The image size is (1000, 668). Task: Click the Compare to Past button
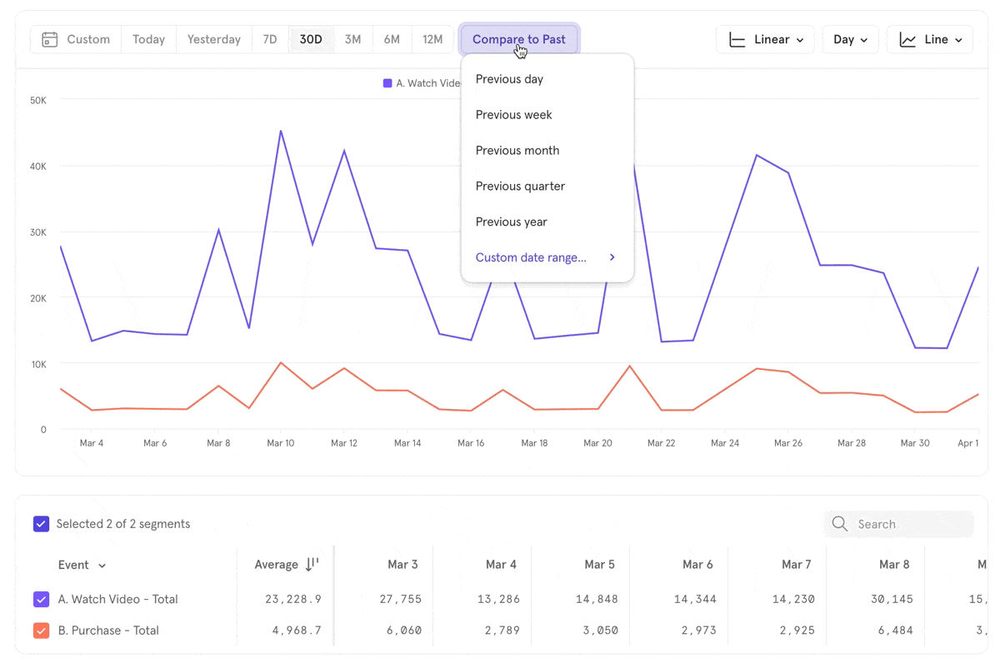pyautogui.click(x=519, y=39)
